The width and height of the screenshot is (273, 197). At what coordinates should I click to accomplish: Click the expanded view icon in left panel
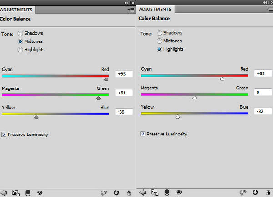click(x=15, y=192)
